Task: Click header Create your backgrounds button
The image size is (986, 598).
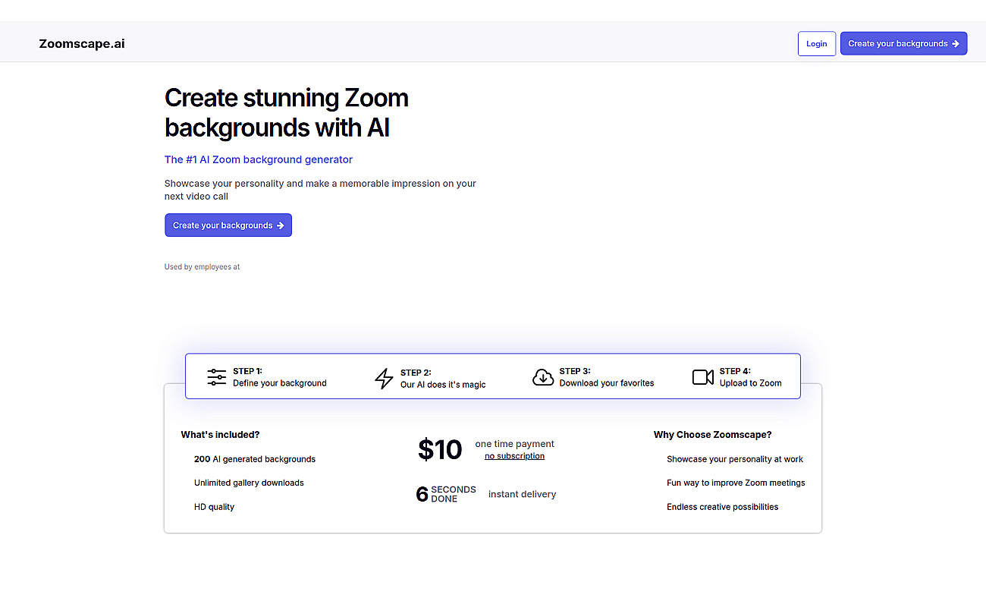Action: point(903,44)
